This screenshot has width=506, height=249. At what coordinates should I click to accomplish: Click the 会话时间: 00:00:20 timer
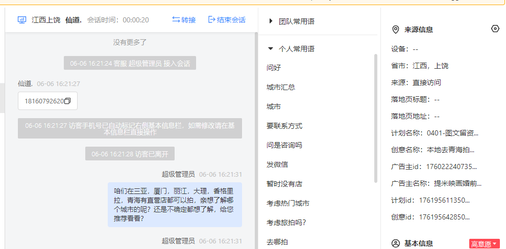coord(118,20)
